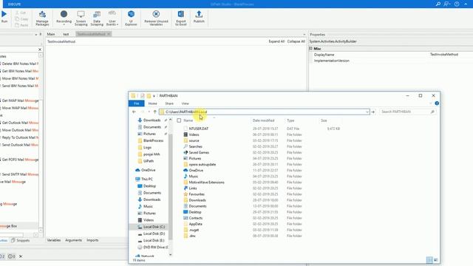Open Snippets panel tab
This screenshot has width=473, height=266.
21,240
